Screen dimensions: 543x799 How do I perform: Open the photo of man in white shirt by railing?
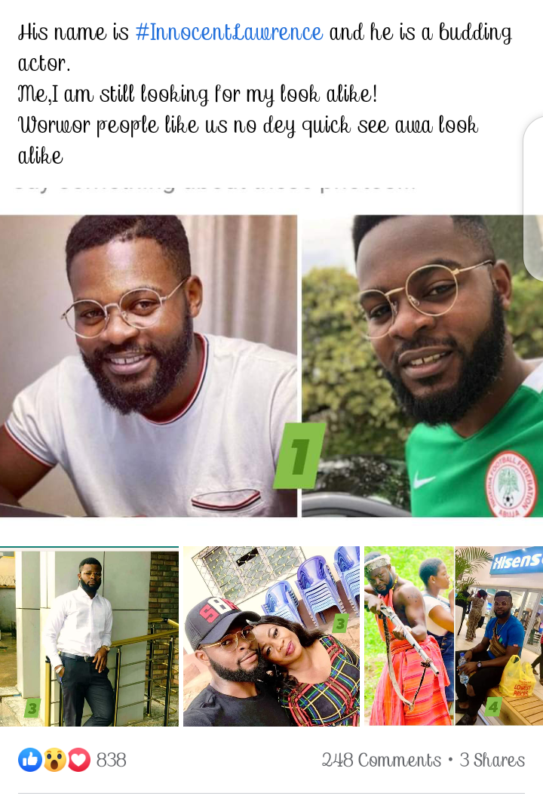pos(89,637)
